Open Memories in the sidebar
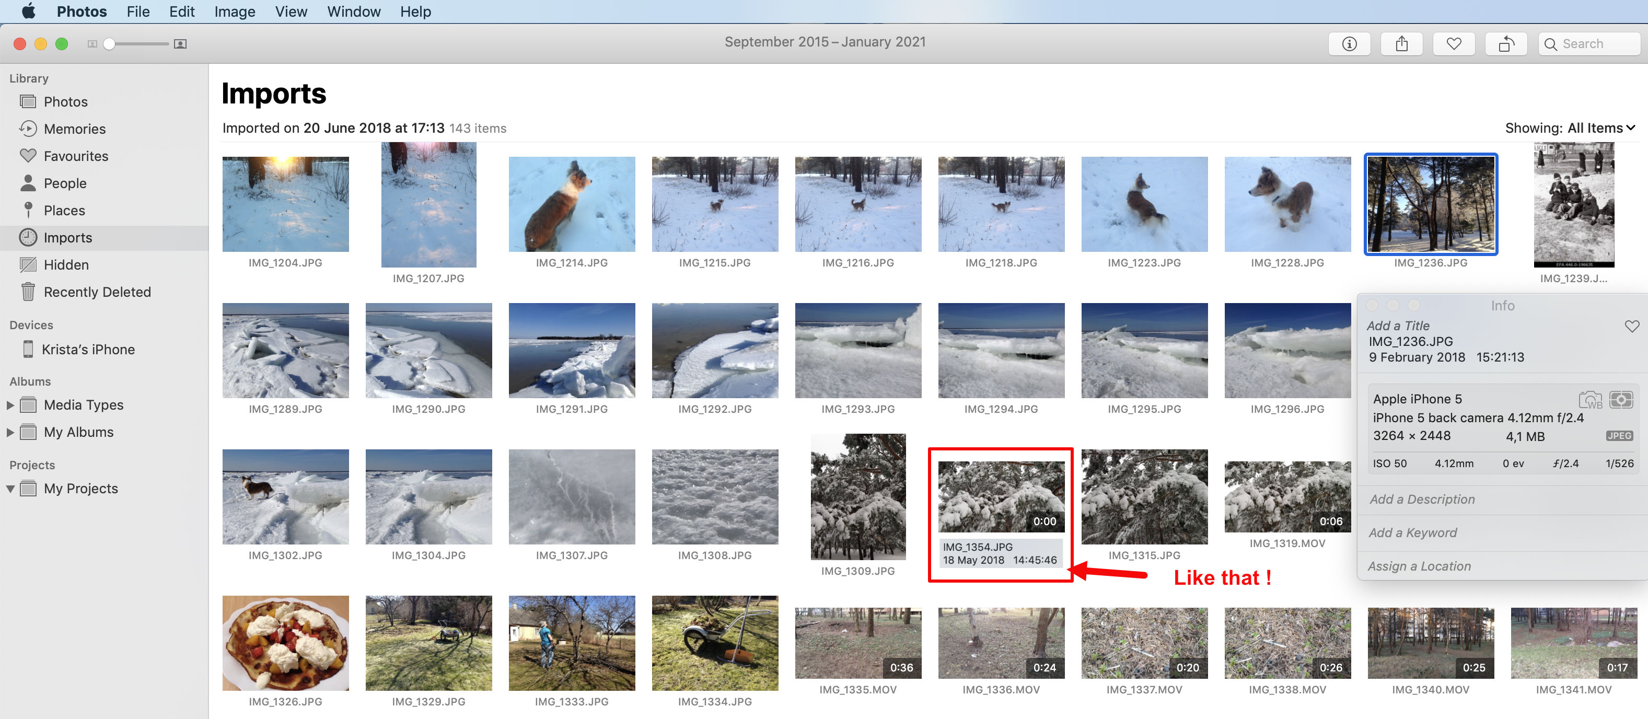 point(74,129)
